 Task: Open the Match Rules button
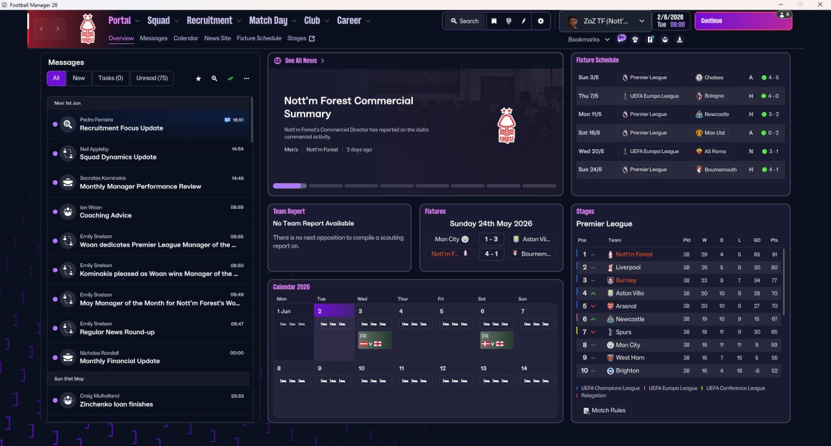click(604, 410)
